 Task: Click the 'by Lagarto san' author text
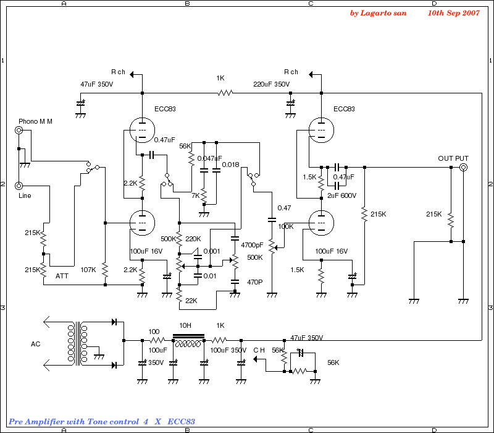coord(378,12)
